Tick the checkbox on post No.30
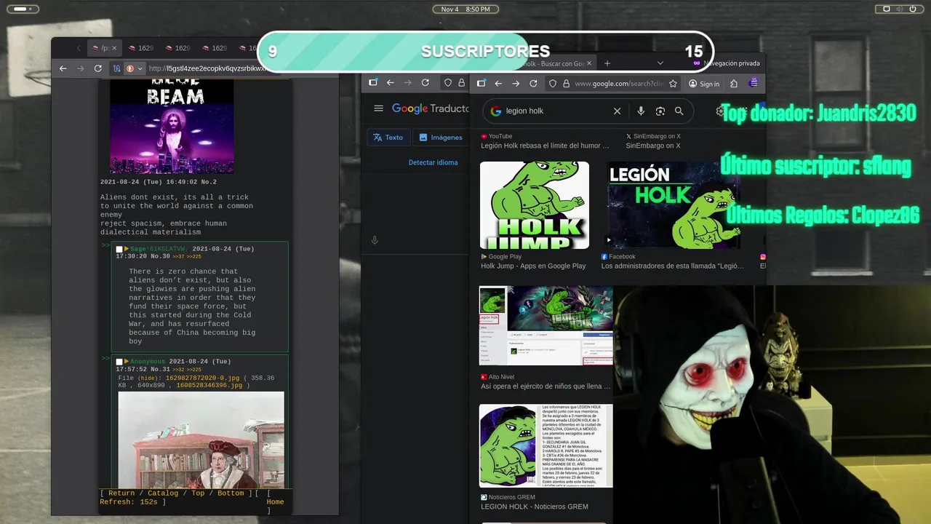 (x=119, y=250)
